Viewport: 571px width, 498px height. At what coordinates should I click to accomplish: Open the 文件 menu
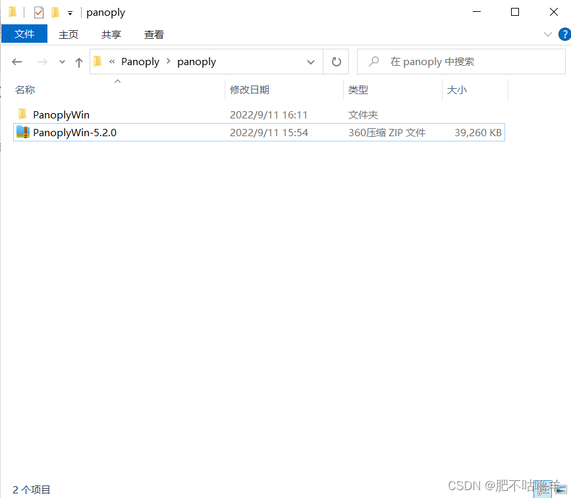click(x=24, y=34)
